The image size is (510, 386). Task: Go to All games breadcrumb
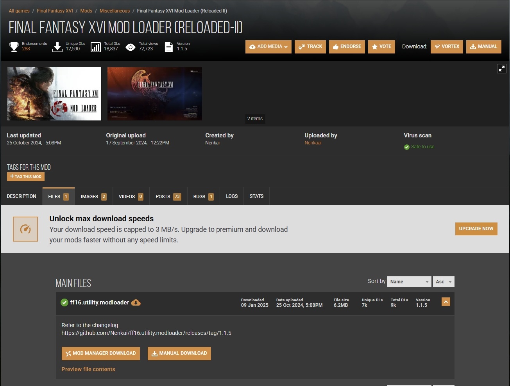point(19,11)
